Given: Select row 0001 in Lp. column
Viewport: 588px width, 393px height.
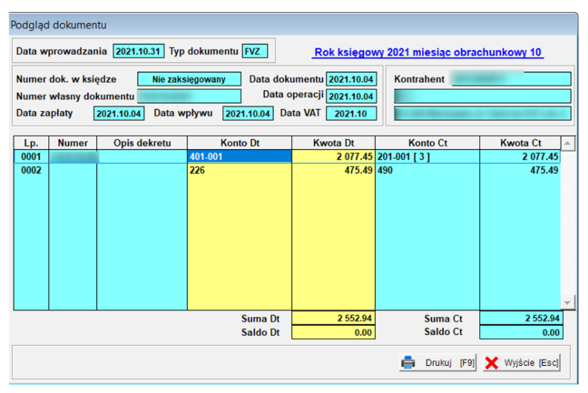Looking at the screenshot, I should 31,157.
